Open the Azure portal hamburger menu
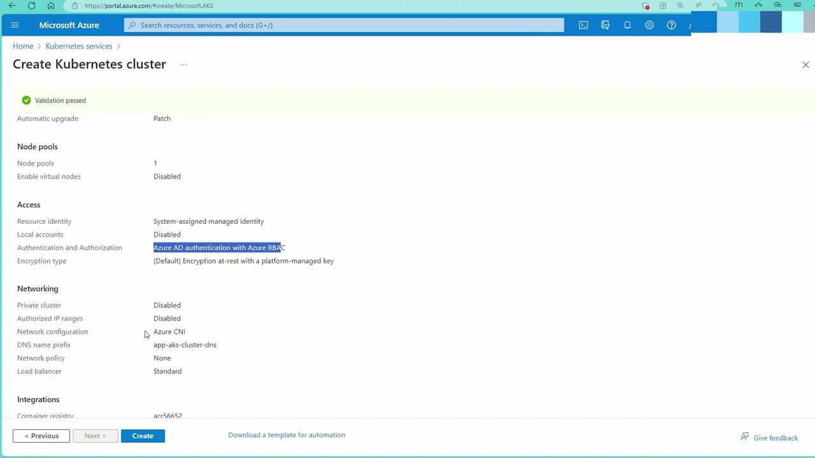 tap(15, 25)
